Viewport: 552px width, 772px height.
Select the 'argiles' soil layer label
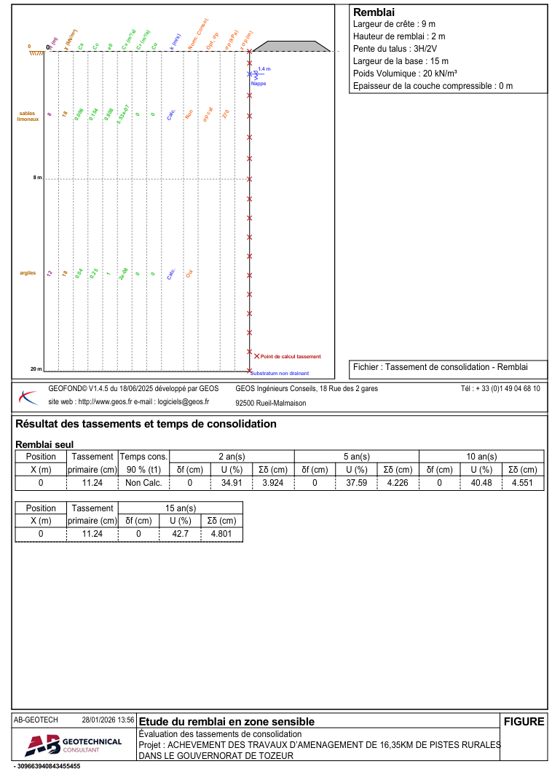(28, 273)
